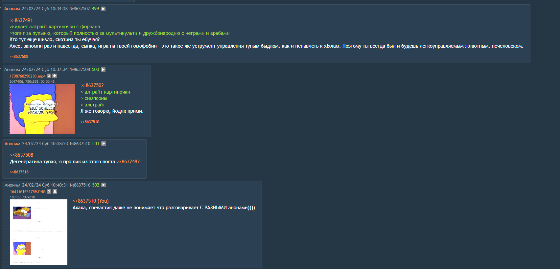Click image search icon next to 1708760250230.mp4
Viewport: 560px width, 269px height.
pyautogui.click(x=49, y=76)
